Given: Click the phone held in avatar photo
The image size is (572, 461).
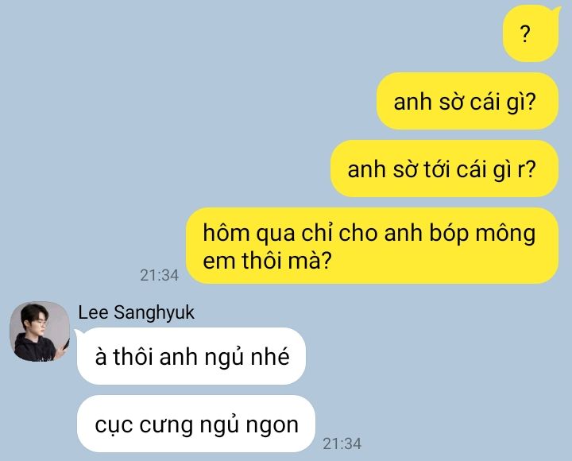Looking at the screenshot, I should pos(66,345).
